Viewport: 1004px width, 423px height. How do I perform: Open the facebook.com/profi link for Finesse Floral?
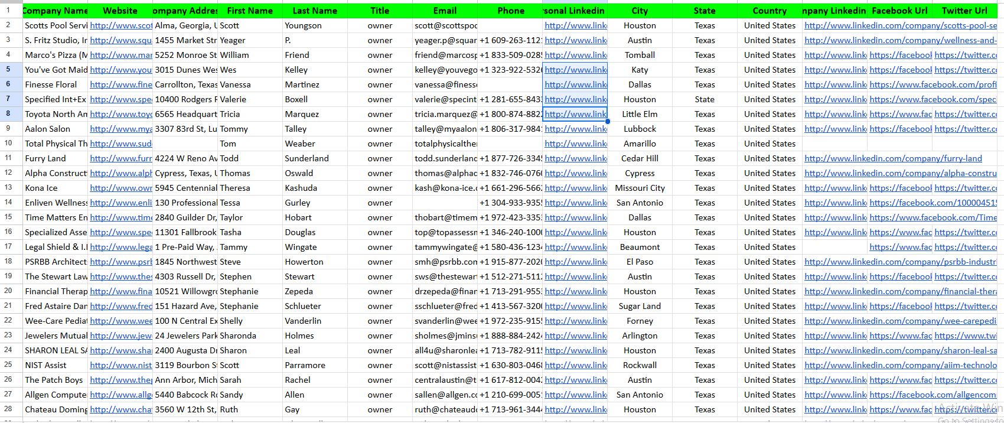click(x=933, y=84)
